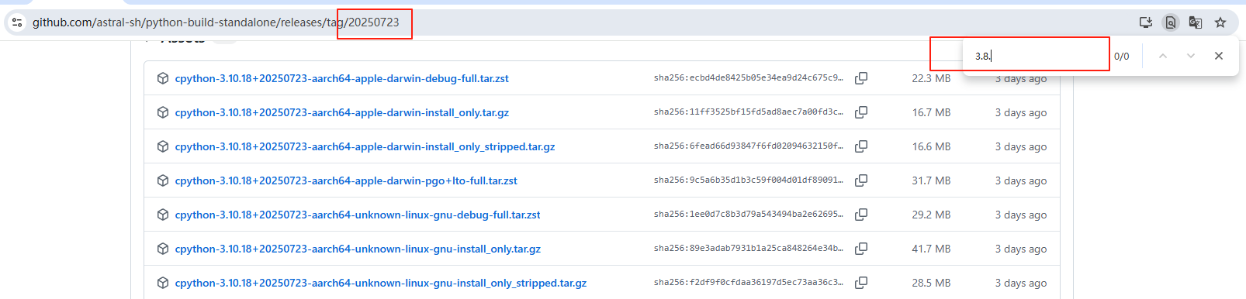Click the address bar URL
The image size is (1246, 299).
pos(216,22)
